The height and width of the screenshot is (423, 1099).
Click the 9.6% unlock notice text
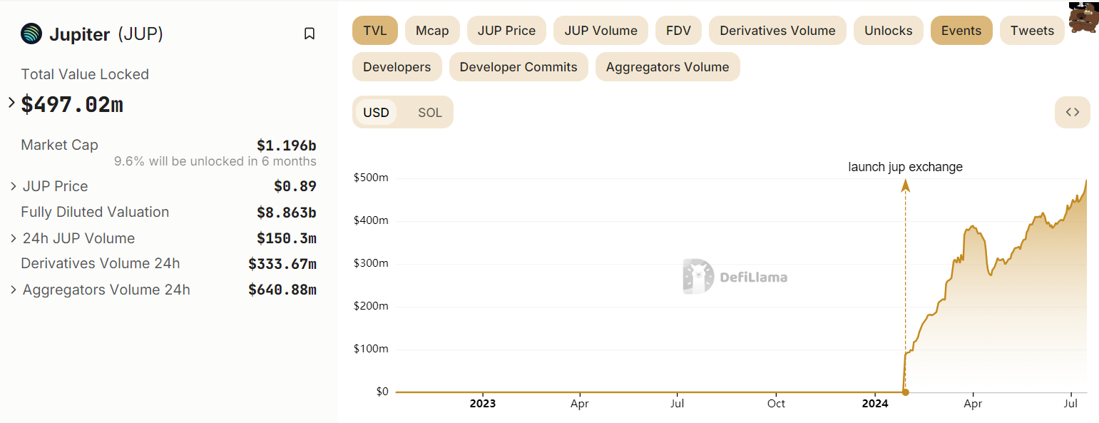click(x=215, y=161)
